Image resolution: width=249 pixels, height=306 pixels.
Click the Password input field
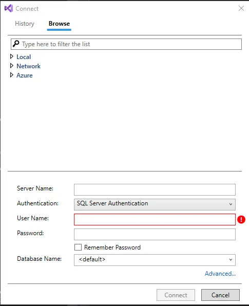(155, 235)
